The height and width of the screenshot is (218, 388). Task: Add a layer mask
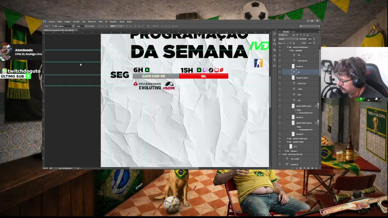coord(300,168)
